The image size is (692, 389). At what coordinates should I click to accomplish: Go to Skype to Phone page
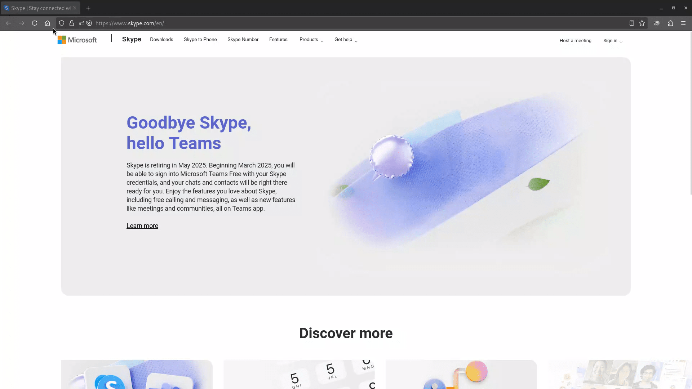tap(200, 40)
